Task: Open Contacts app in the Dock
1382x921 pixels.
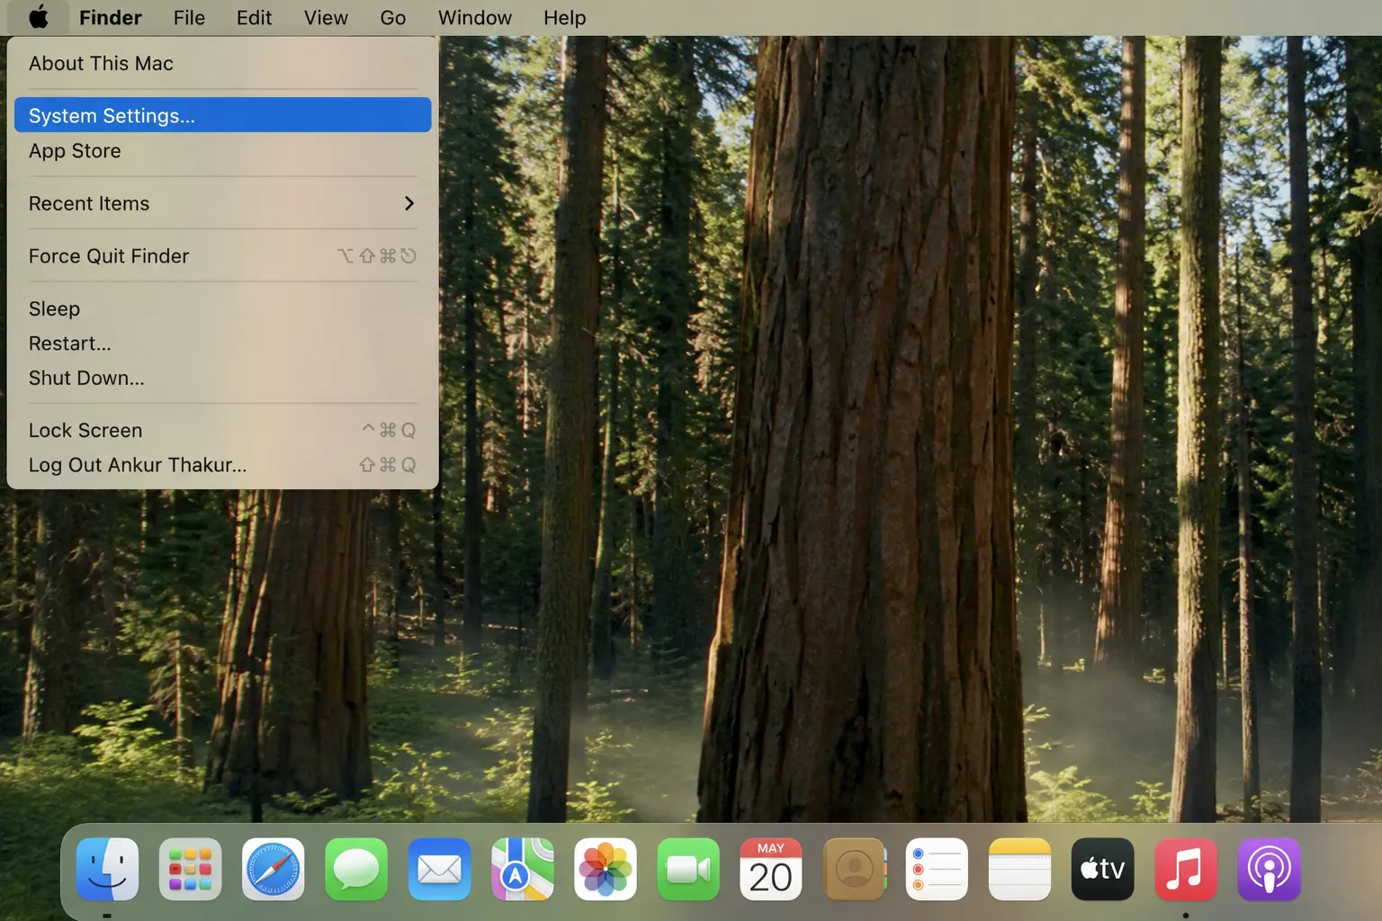Action: [x=854, y=869]
